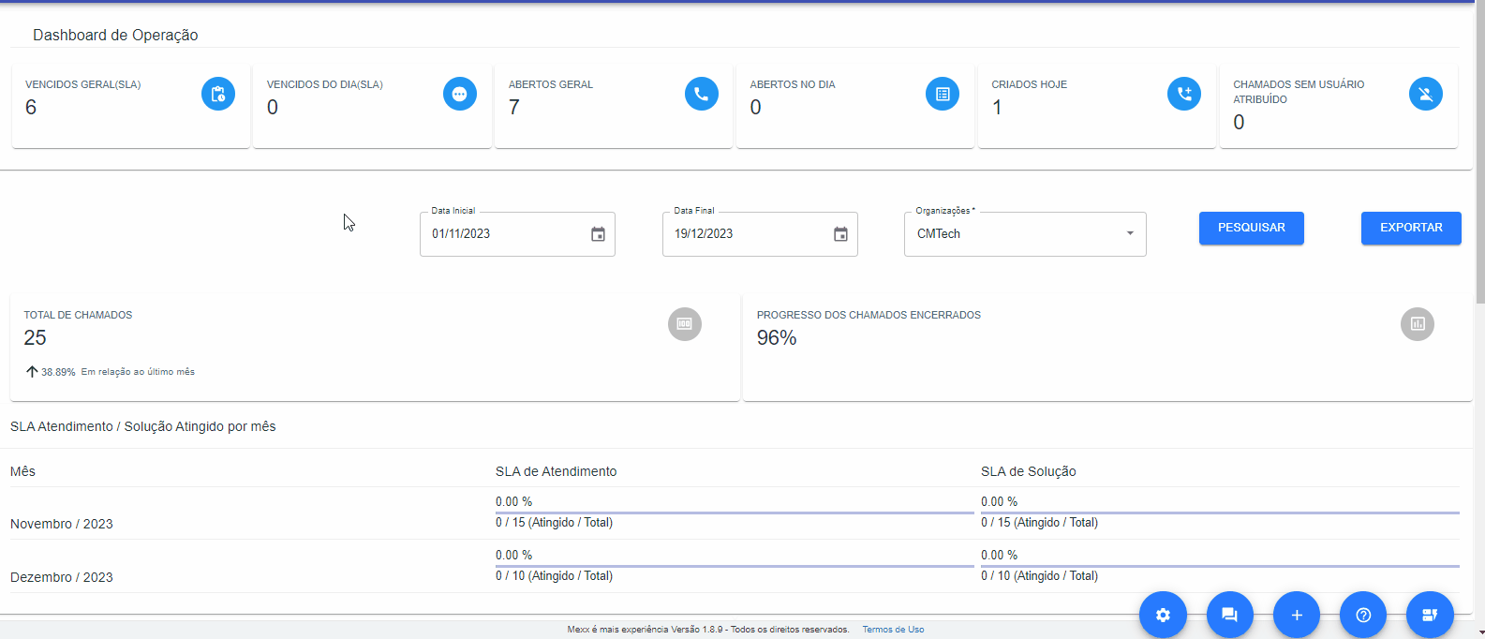Image resolution: width=1485 pixels, height=639 pixels.
Task: Open the Data Final calendar picker
Action: [840, 234]
